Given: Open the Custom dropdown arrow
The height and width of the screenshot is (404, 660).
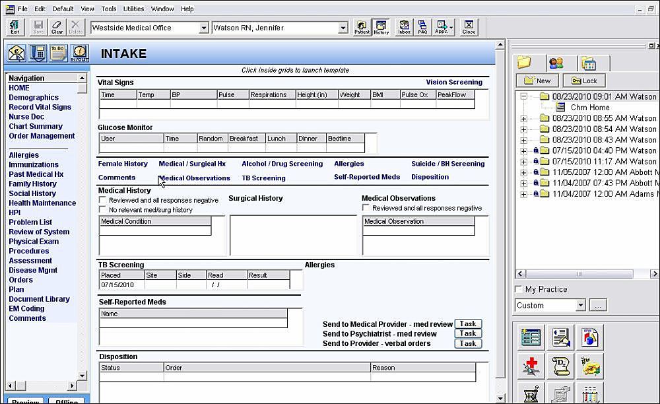Looking at the screenshot, I should pyautogui.click(x=580, y=305).
